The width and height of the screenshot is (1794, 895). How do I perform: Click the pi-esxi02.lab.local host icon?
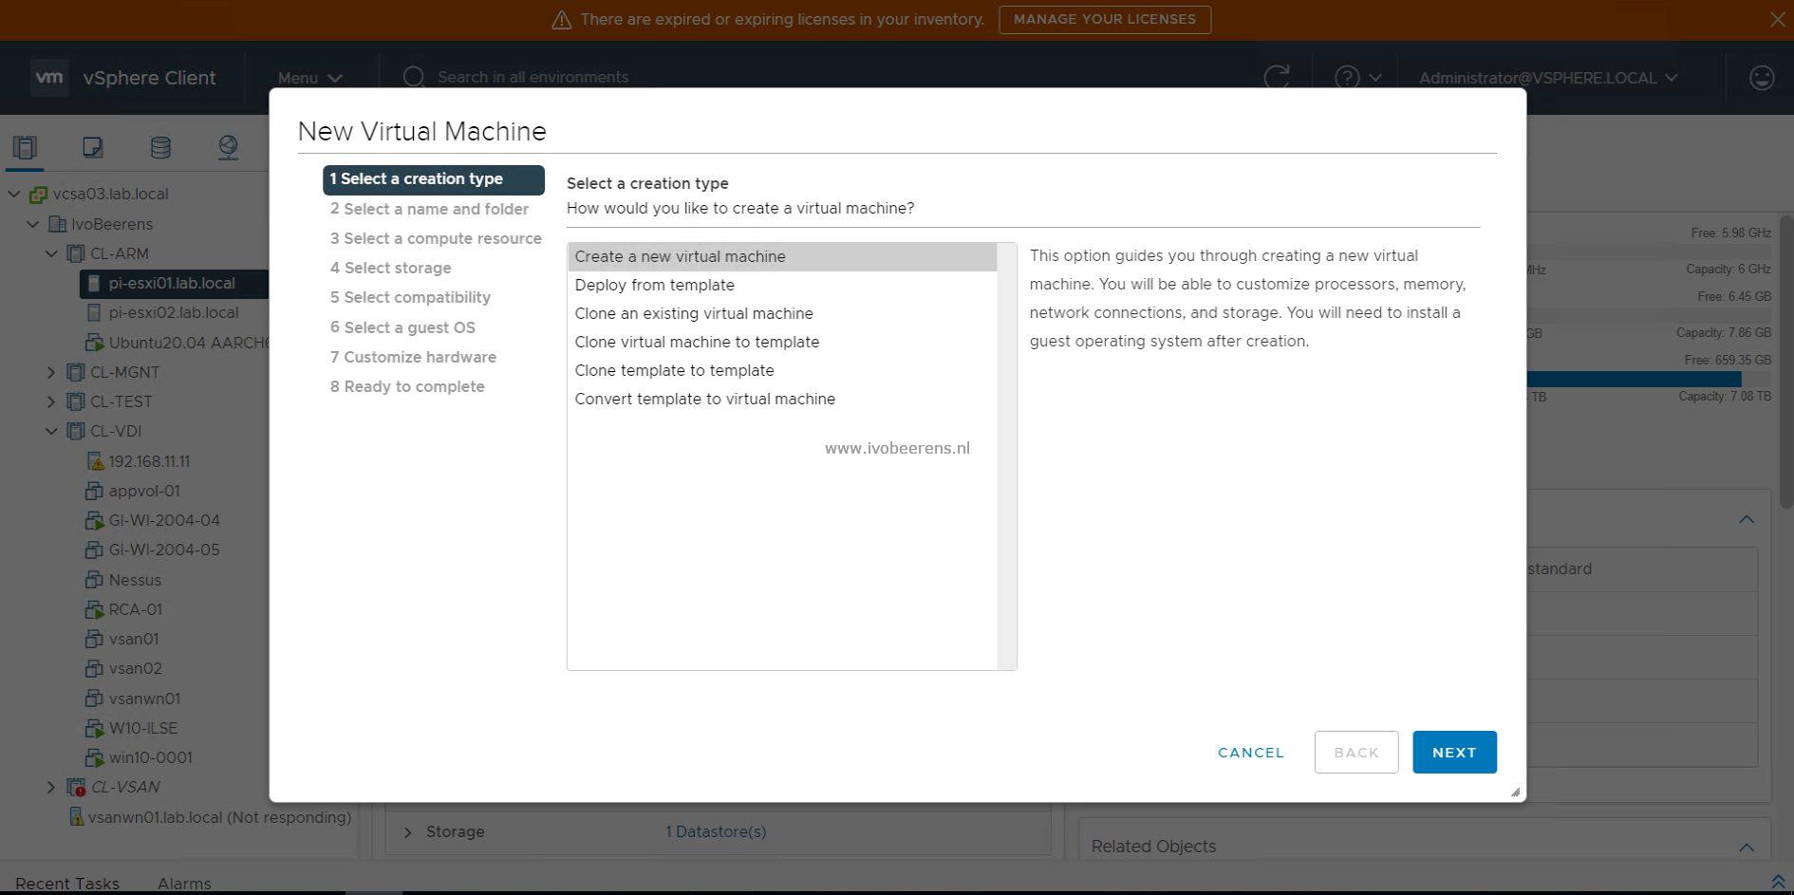point(93,312)
